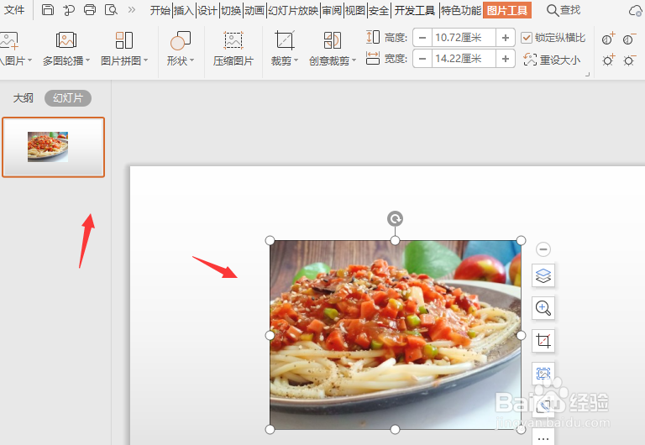Open the 形状 dropdown arrow

click(191, 60)
